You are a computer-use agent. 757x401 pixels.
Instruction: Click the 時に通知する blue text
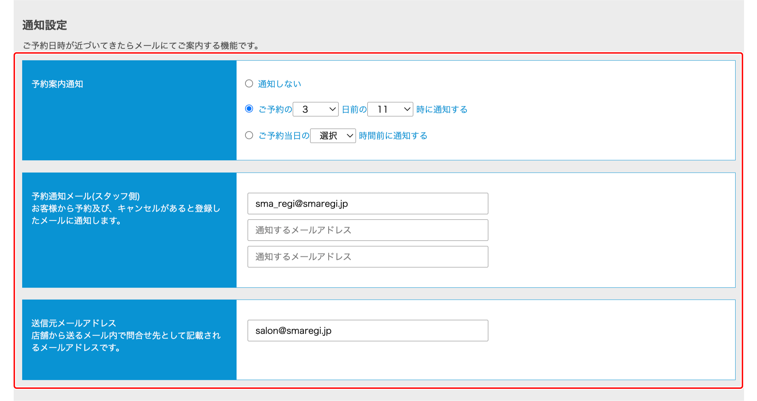pyautogui.click(x=442, y=109)
